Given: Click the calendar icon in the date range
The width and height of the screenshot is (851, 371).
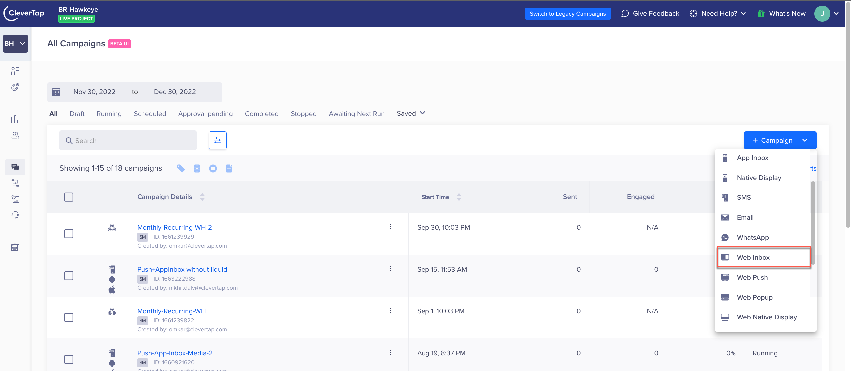Looking at the screenshot, I should tap(56, 92).
